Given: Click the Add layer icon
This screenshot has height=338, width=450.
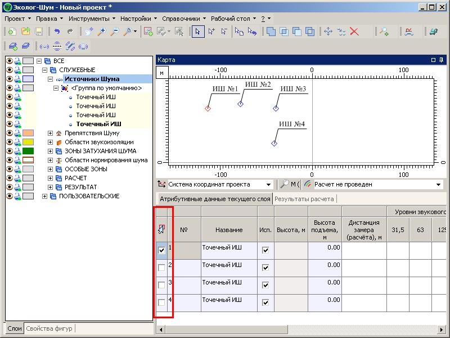Looking at the screenshot, I should [x=13, y=47].
